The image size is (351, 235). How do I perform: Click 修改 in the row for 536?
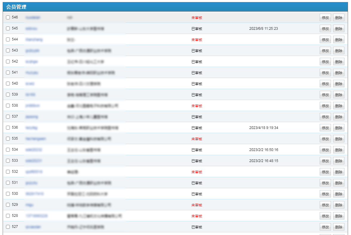pyautogui.click(x=325, y=128)
